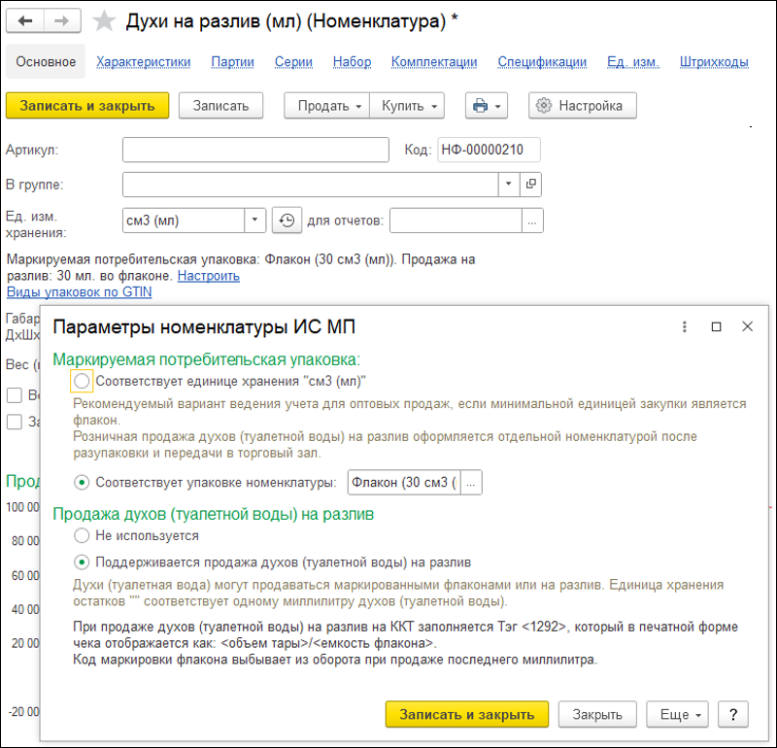Select 'Соответствует единице хранения см3 (мл)' option

pyautogui.click(x=82, y=381)
